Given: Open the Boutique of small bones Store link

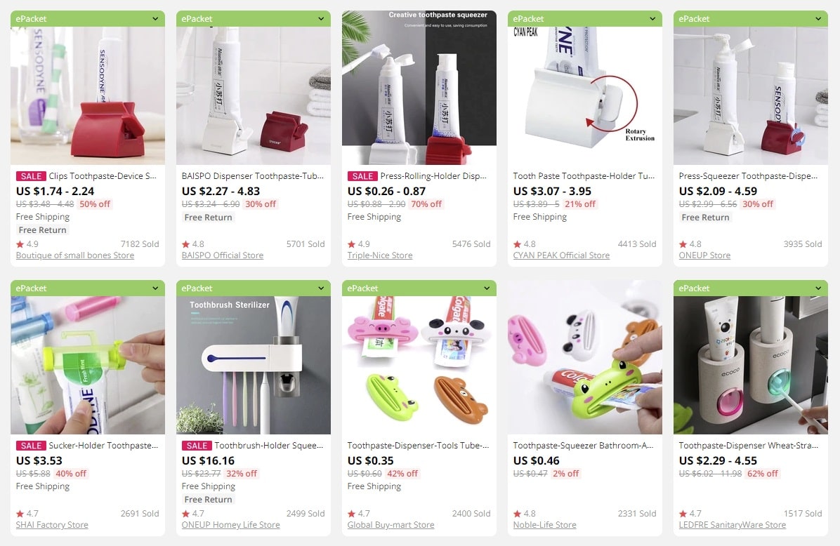Looking at the screenshot, I should pyautogui.click(x=75, y=255).
